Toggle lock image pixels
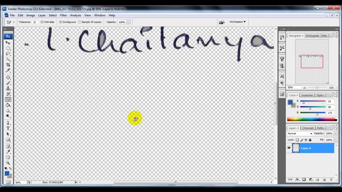The height and width of the screenshot is (192, 342). [302, 140]
